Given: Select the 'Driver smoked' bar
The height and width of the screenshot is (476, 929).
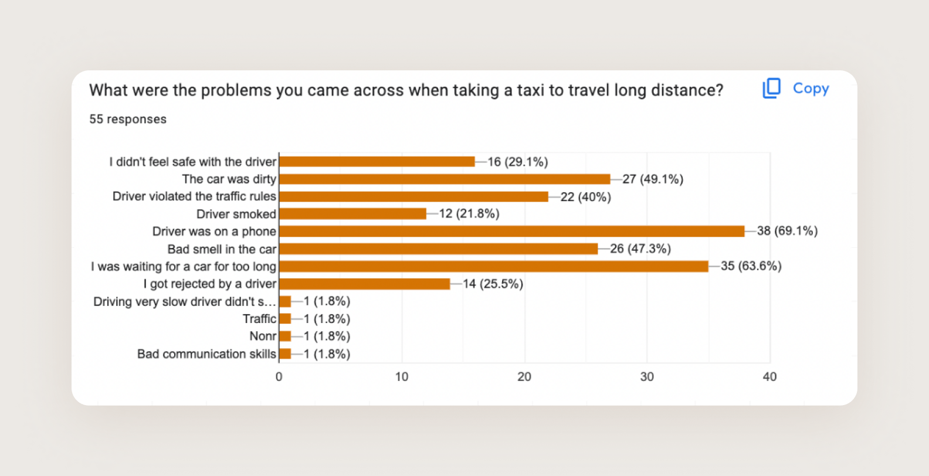Looking at the screenshot, I should pyautogui.click(x=353, y=214).
